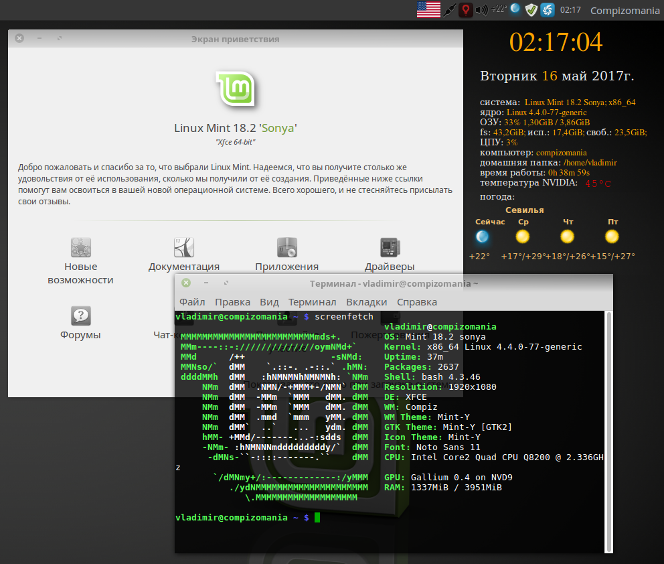664x564 pixels.
Task: Click the screenfetch command text
Action: click(344, 317)
